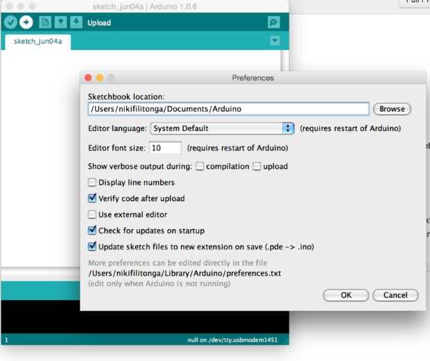Open the tab menu dropdown arrow

(x=275, y=41)
